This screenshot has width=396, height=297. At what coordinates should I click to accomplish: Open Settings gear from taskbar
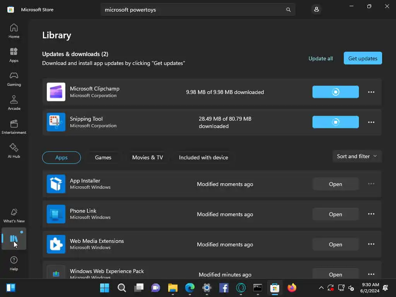pos(207,288)
